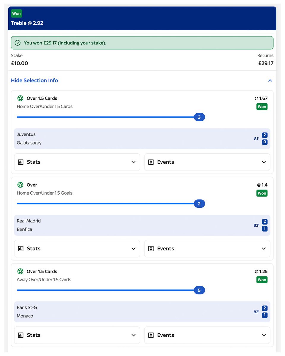Click the Returns label
The width and height of the screenshot is (285, 356).
click(x=265, y=55)
